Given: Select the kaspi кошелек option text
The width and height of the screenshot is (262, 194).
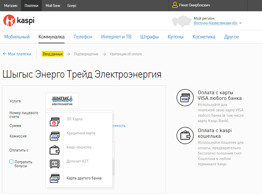Looking at the screenshot, I should coord(79,147).
